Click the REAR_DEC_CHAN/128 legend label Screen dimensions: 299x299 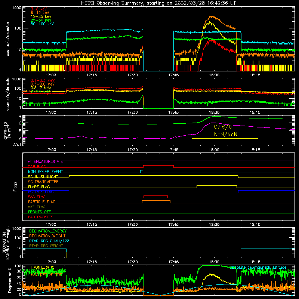click(49, 241)
